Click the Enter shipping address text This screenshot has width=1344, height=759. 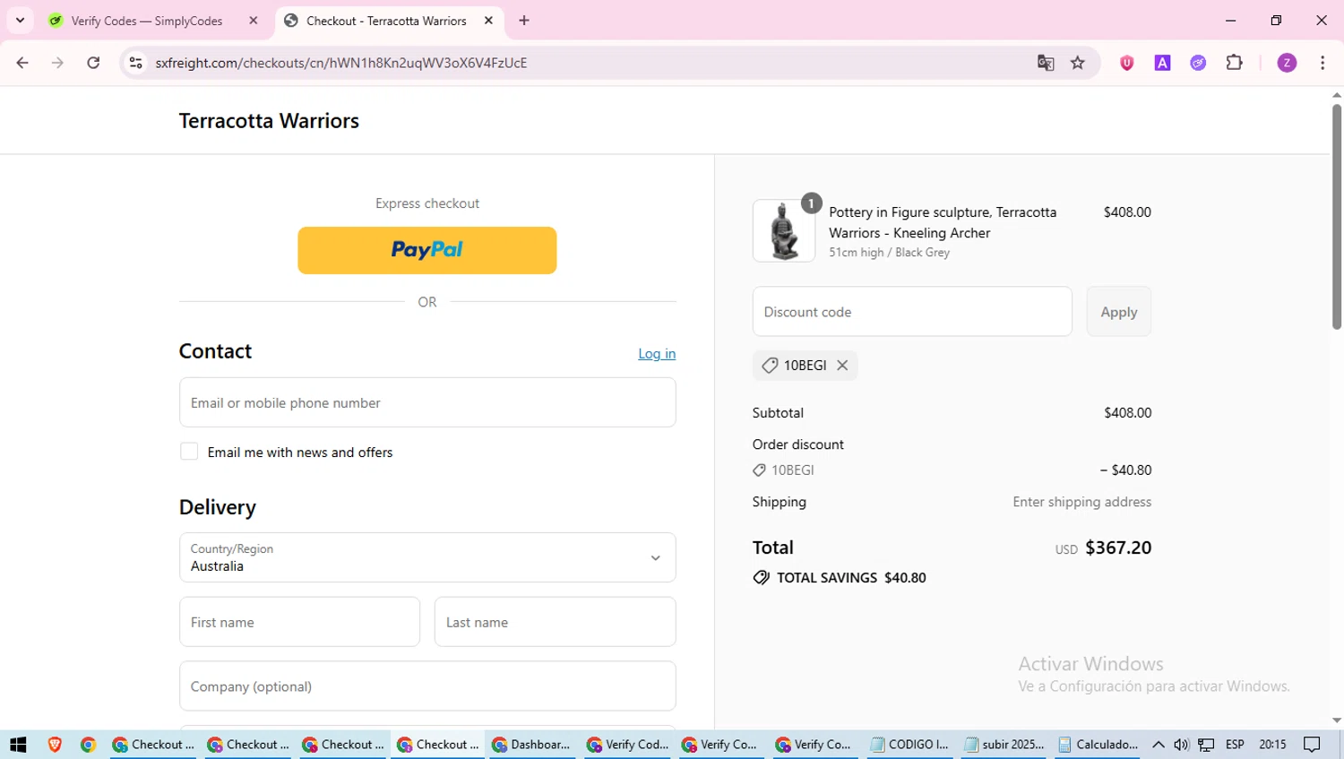tap(1082, 502)
